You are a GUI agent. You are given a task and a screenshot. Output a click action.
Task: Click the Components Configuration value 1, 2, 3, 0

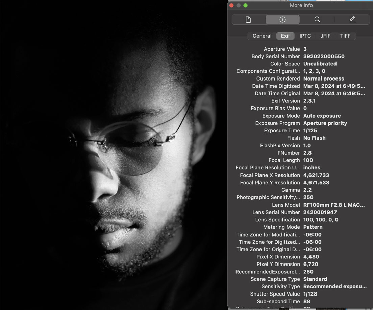pyautogui.click(x=314, y=71)
